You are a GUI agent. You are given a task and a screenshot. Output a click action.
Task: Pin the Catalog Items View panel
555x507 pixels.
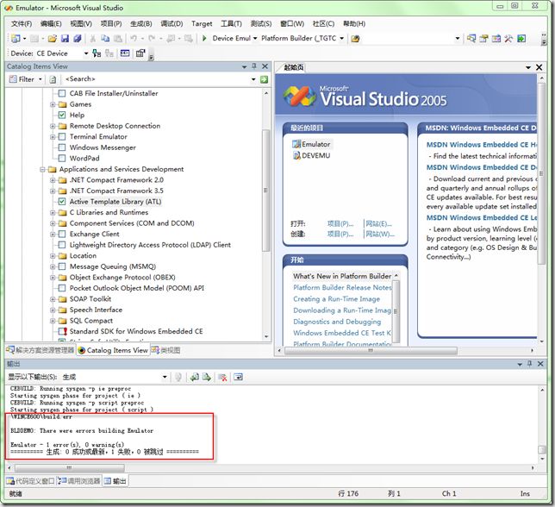(254, 66)
